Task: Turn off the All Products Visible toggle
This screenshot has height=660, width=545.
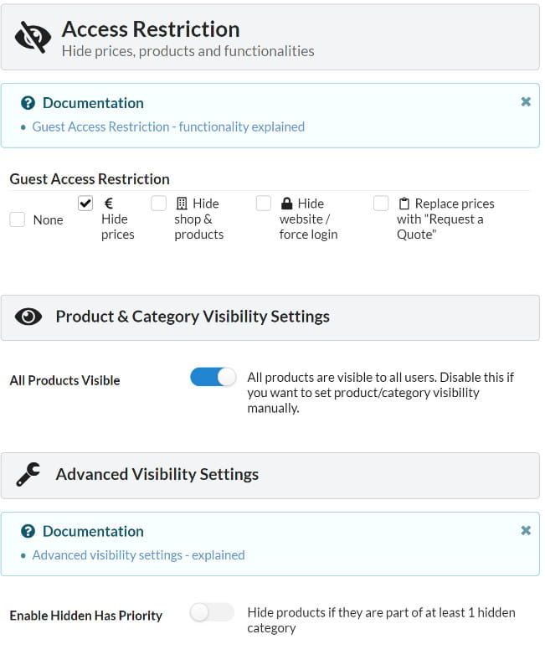Action: coord(213,377)
